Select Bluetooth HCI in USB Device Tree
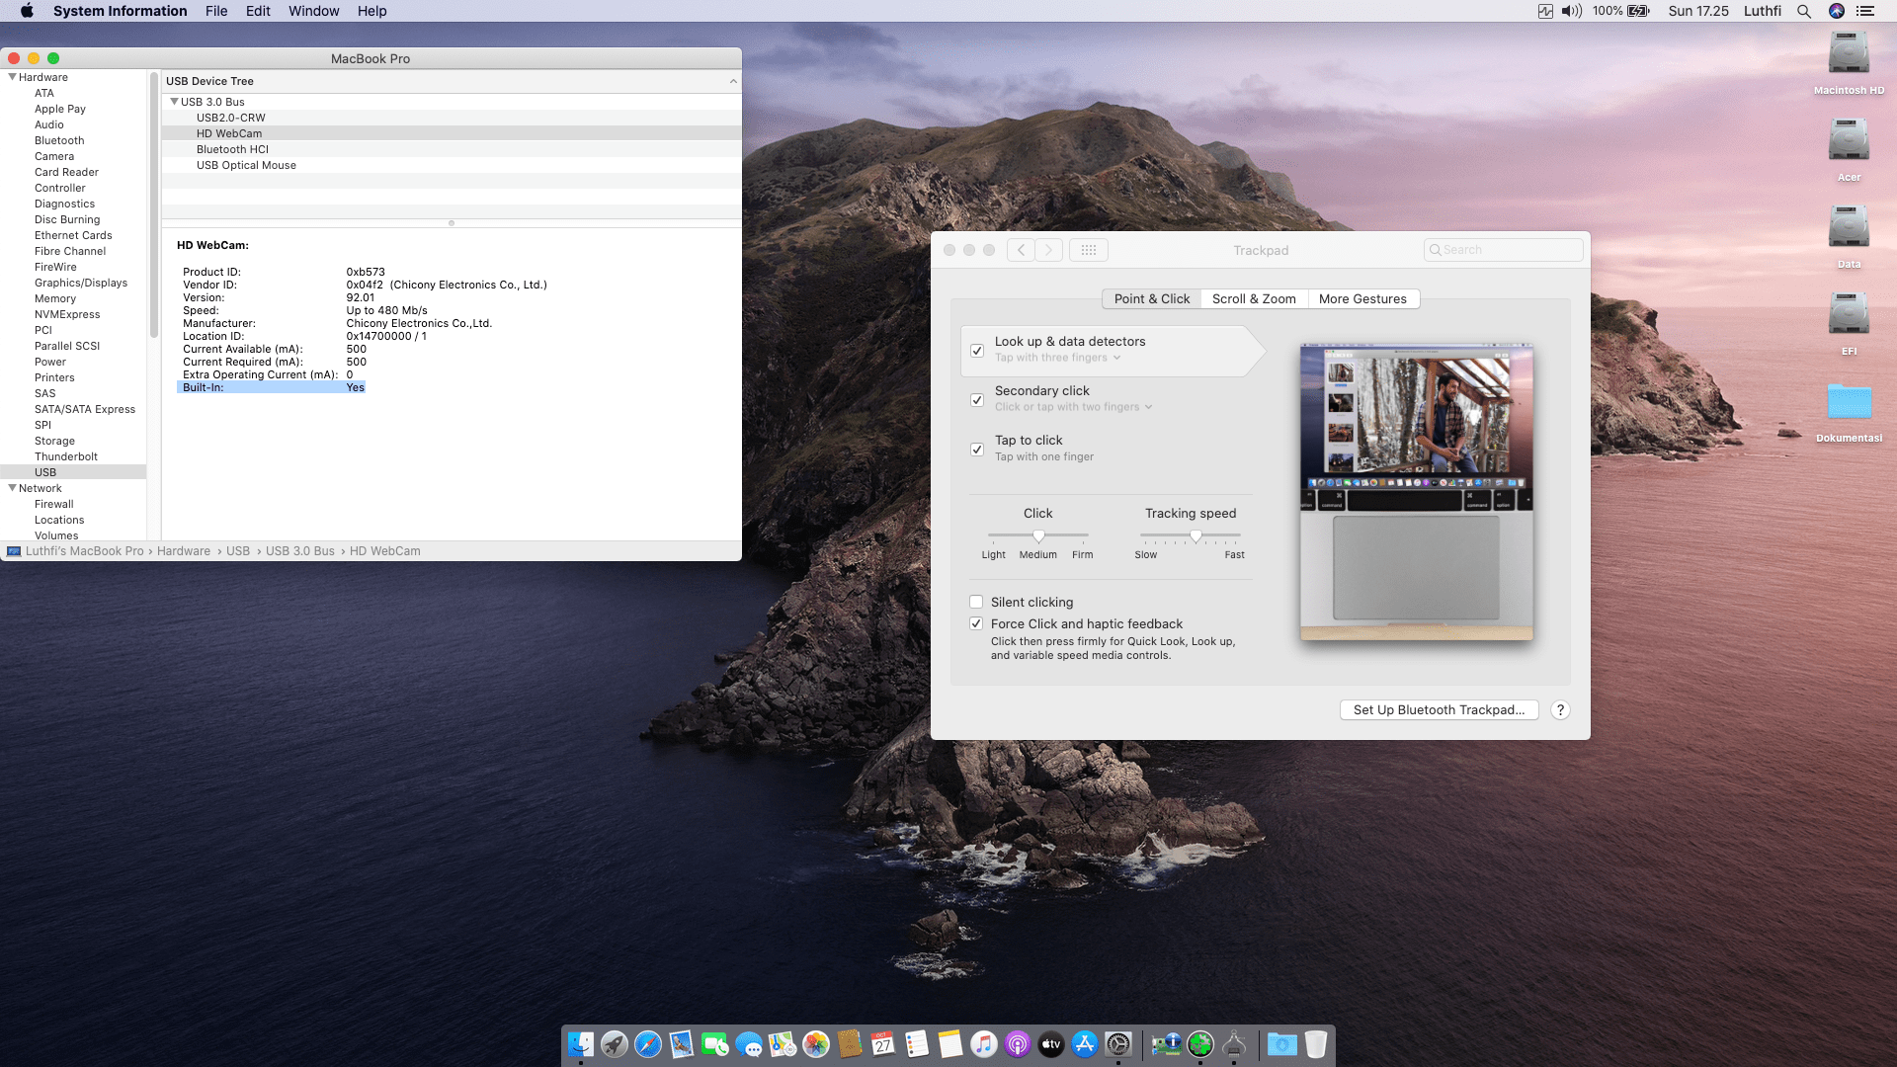The width and height of the screenshot is (1897, 1067). point(233,149)
